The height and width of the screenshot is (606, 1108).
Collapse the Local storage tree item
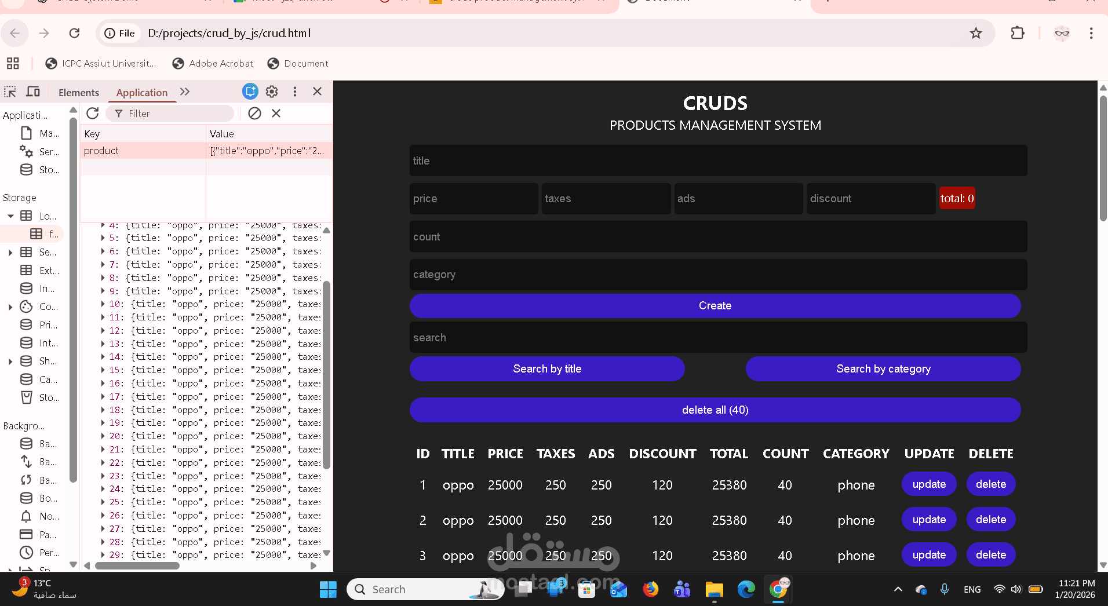[10, 216]
